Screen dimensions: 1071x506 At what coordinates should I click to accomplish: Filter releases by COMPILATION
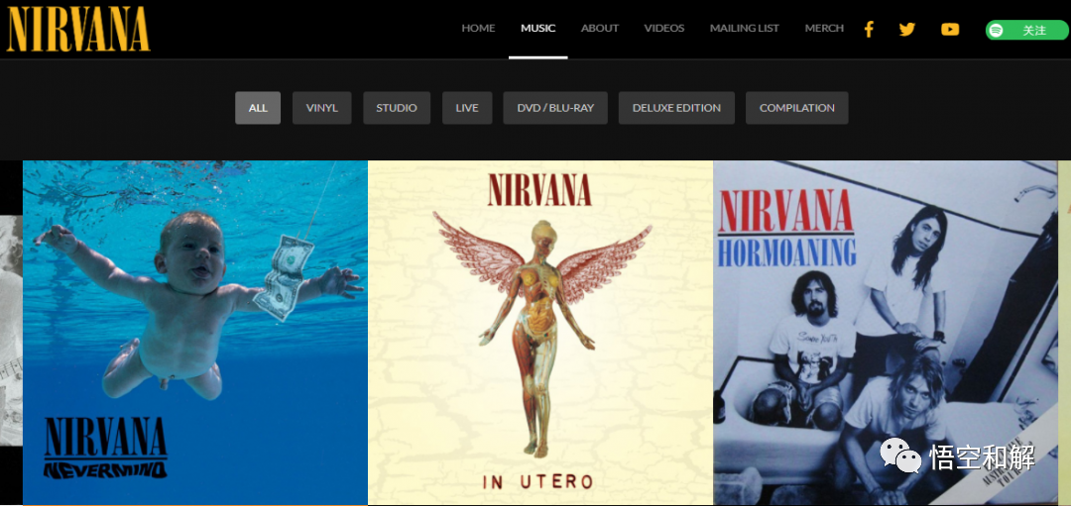click(797, 108)
